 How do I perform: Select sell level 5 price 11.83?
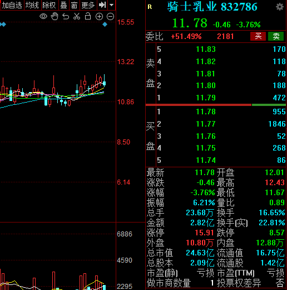(206, 49)
